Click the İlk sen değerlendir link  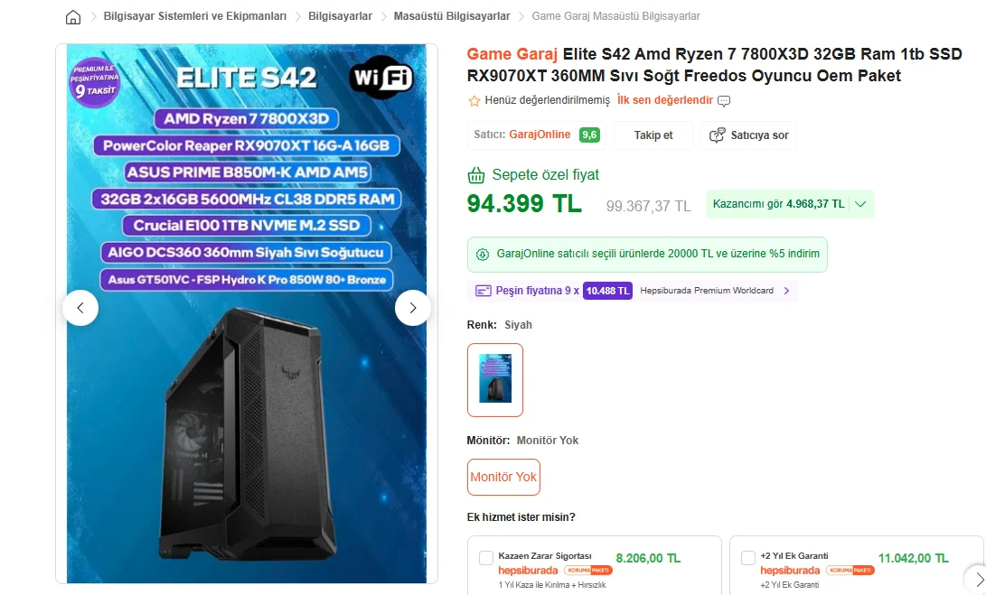(664, 100)
